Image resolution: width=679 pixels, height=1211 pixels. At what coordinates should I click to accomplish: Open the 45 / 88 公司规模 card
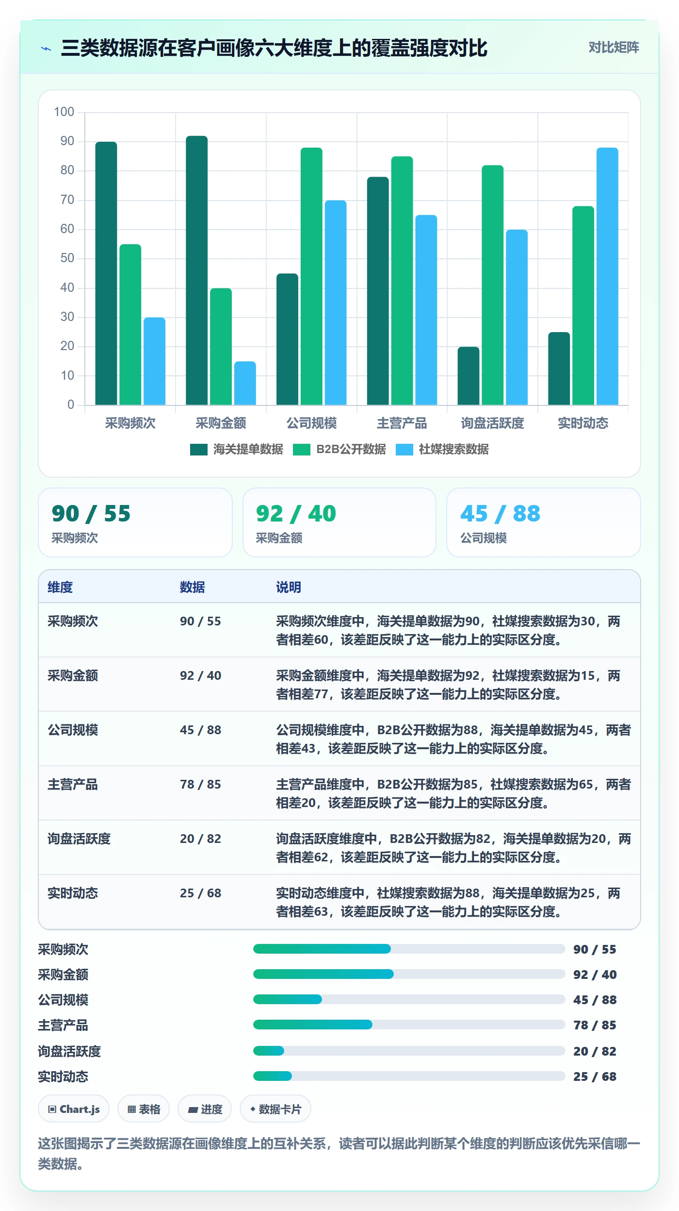tap(544, 522)
